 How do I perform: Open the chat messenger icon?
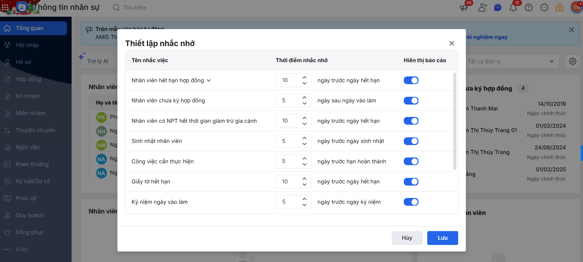(x=497, y=7)
